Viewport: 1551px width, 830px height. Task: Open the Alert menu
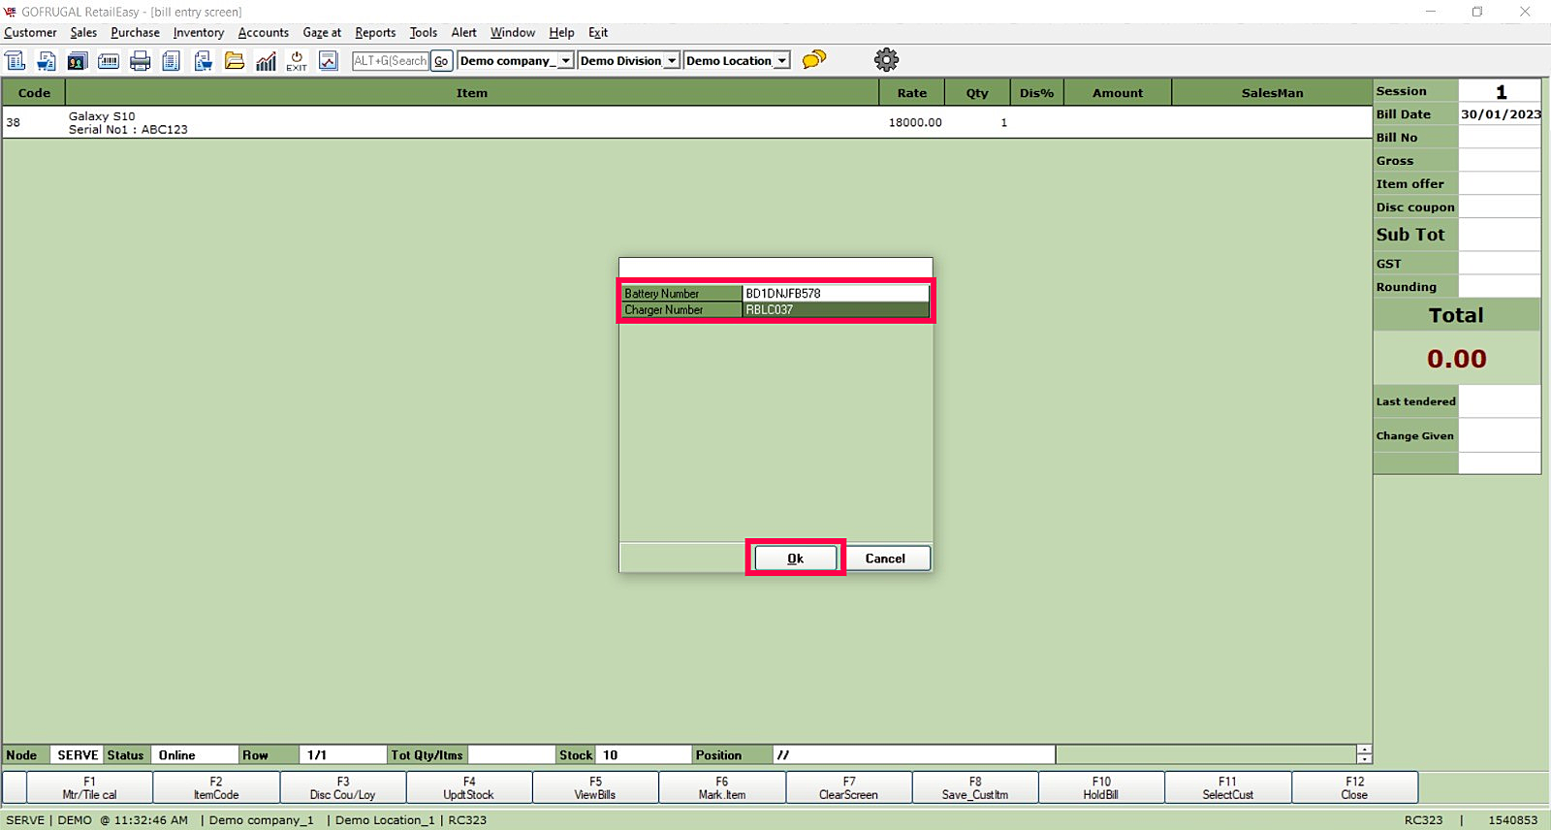(x=464, y=33)
